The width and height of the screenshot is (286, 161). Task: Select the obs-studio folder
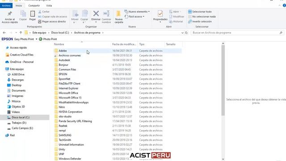[x=65, y=116]
